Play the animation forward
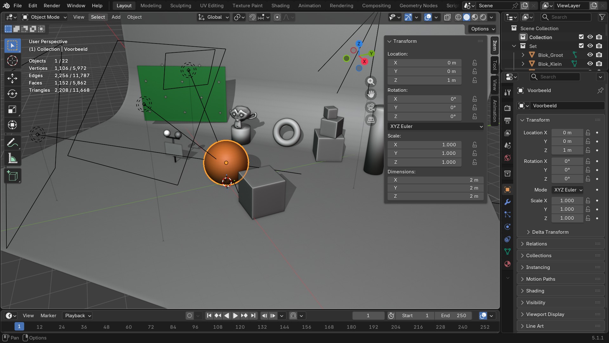 click(235, 316)
